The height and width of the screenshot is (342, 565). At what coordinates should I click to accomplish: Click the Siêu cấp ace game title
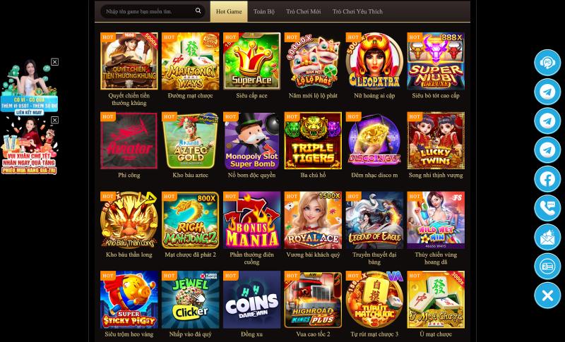click(251, 96)
